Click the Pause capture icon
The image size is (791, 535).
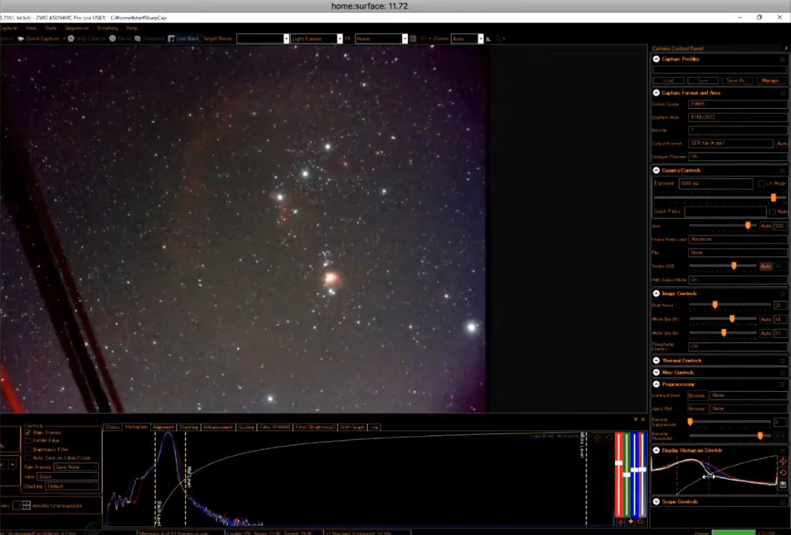(x=113, y=39)
